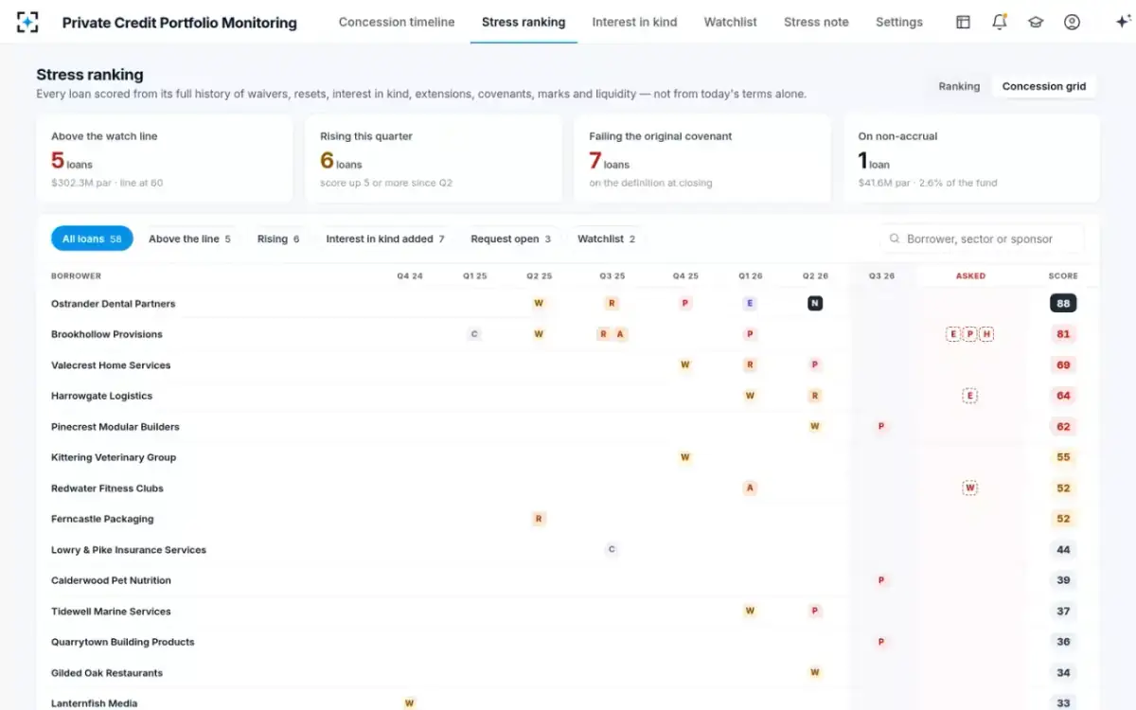Open the Settings tab
This screenshot has width=1136, height=710.
coord(899,22)
